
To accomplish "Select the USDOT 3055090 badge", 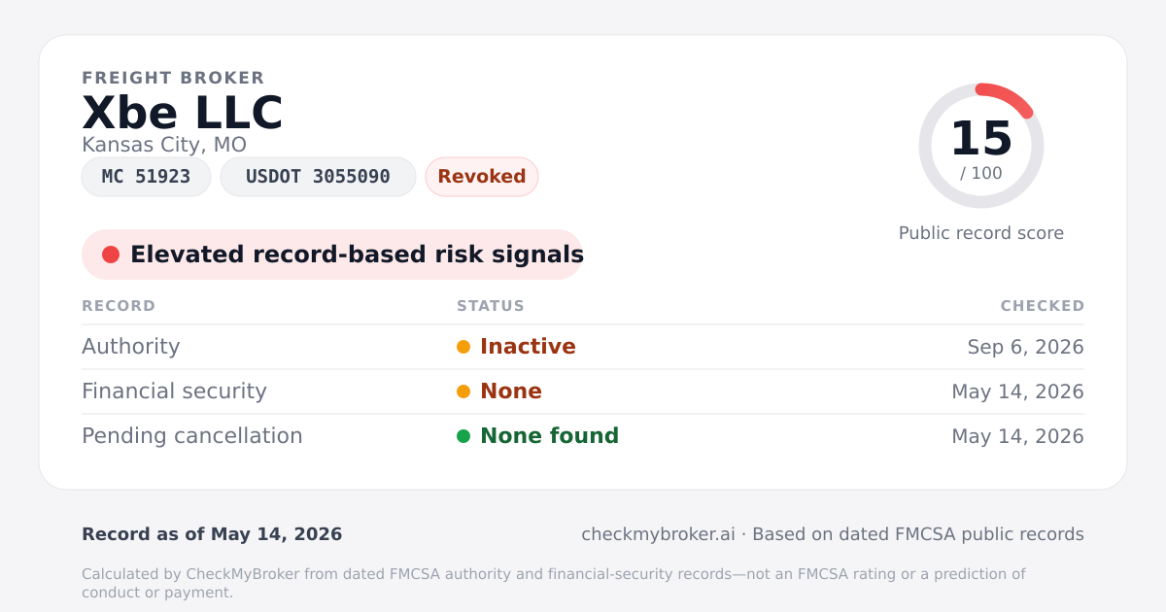I will [x=318, y=177].
